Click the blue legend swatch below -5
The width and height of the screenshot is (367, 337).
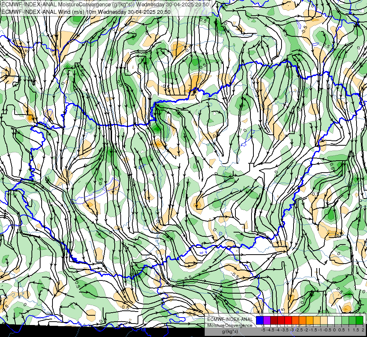[x=260, y=321]
